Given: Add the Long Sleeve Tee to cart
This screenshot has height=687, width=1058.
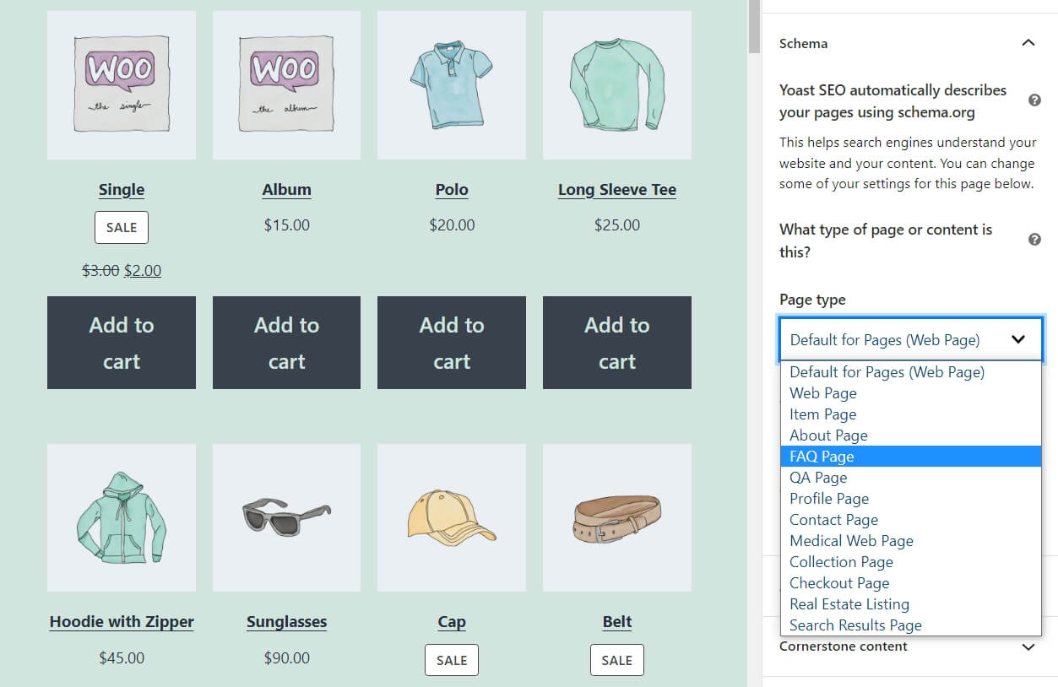Looking at the screenshot, I should point(616,343).
